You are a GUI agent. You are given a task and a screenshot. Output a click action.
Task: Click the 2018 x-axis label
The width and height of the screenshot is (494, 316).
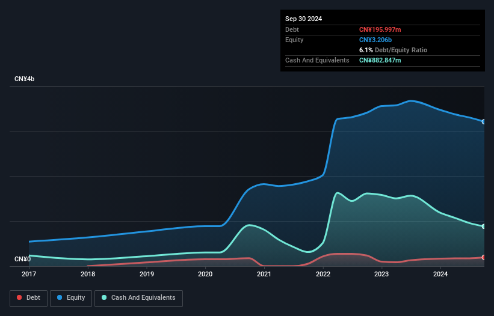pos(88,274)
